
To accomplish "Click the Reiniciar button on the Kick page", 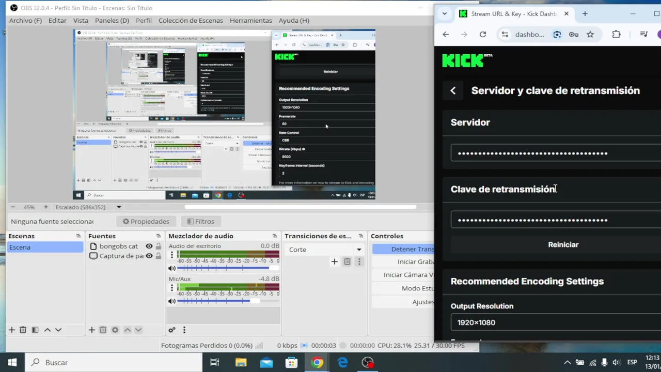I will (x=563, y=244).
